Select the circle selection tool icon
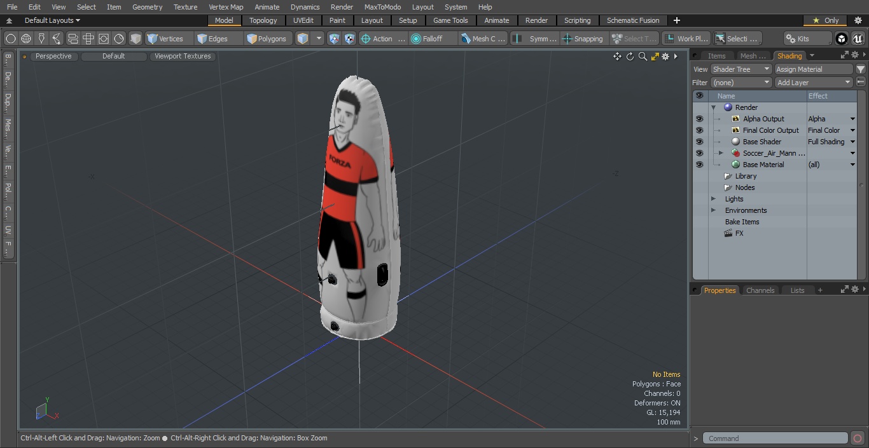 (x=10, y=39)
